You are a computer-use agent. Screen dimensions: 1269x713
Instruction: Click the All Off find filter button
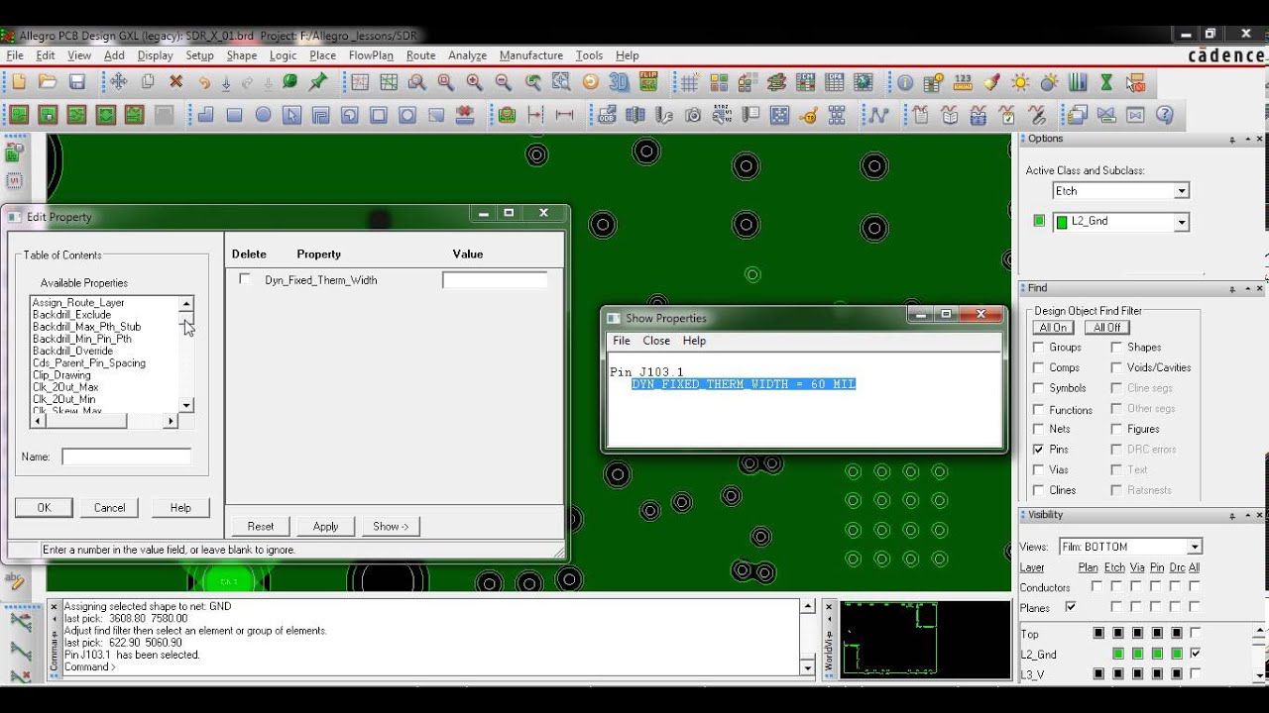click(1107, 328)
